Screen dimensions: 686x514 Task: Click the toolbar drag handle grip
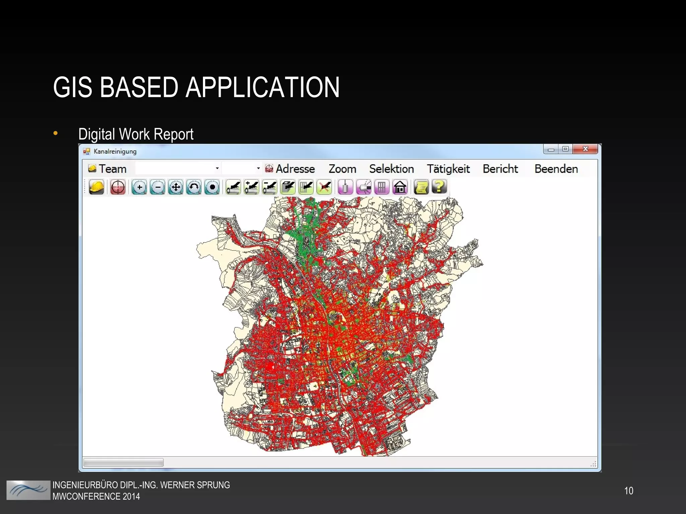click(x=85, y=187)
